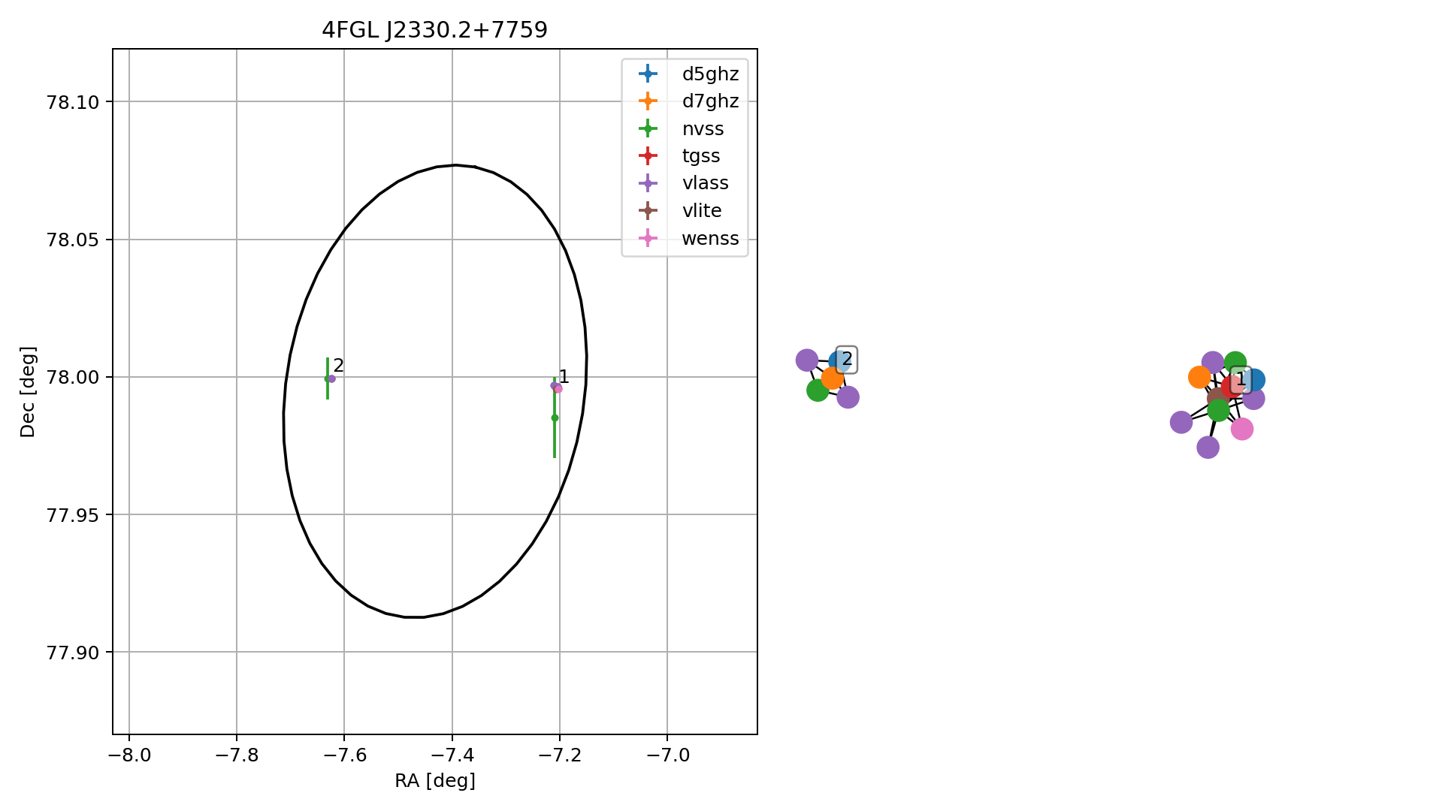Click the vlass purple legend marker
Viewport: 1442px width, 811px height.
[x=647, y=183]
